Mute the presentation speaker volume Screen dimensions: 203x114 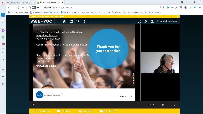pos(34,105)
